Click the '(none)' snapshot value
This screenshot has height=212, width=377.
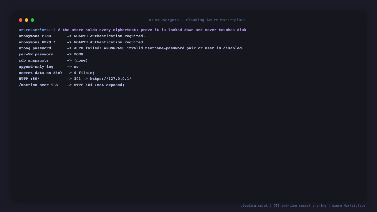point(81,60)
